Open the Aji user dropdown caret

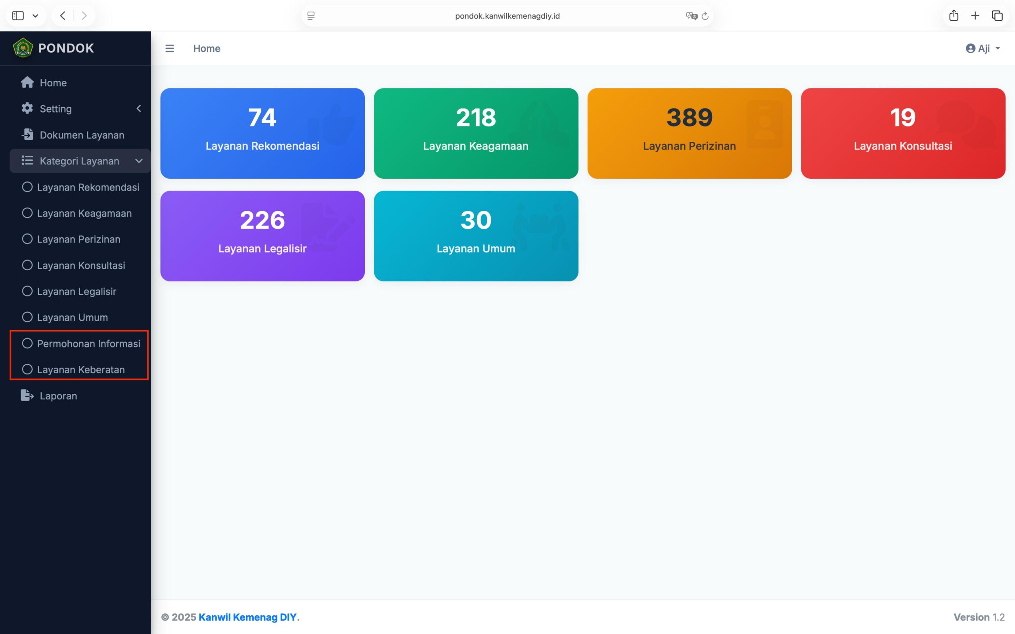coord(998,48)
